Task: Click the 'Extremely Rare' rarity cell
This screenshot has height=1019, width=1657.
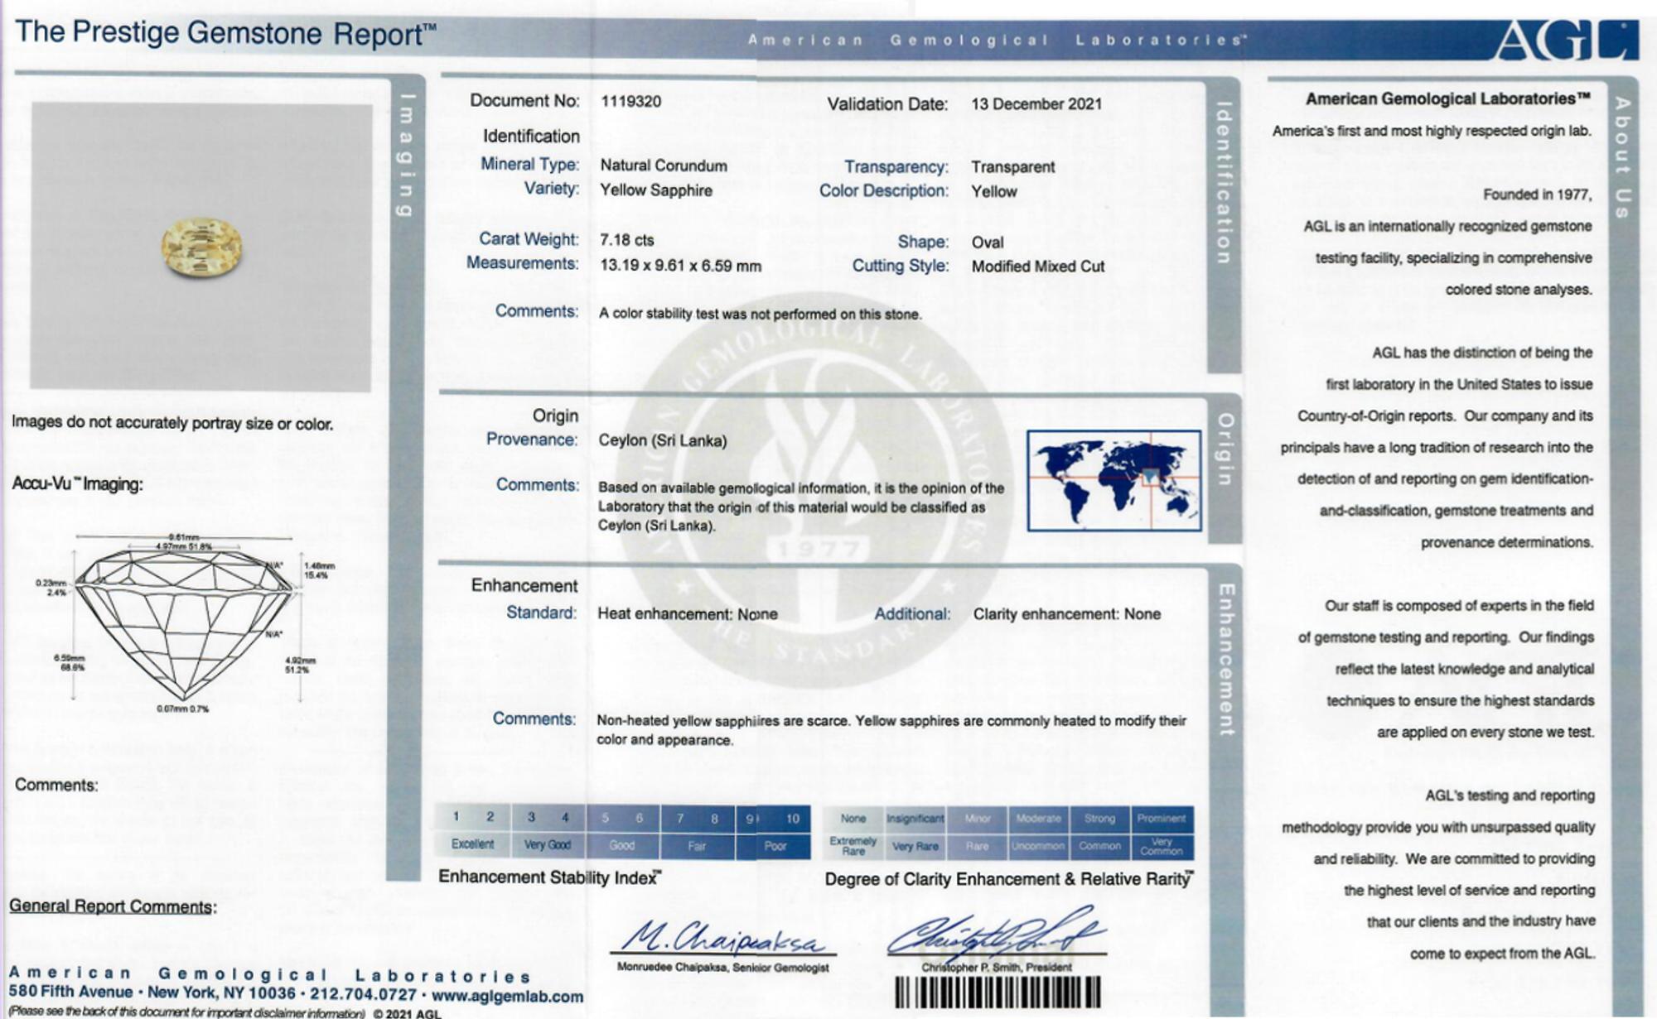Action: (853, 846)
